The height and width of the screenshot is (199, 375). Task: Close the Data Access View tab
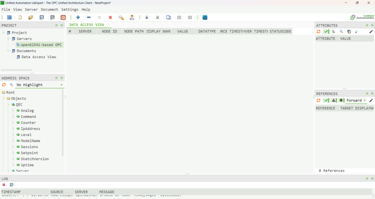click(108, 25)
